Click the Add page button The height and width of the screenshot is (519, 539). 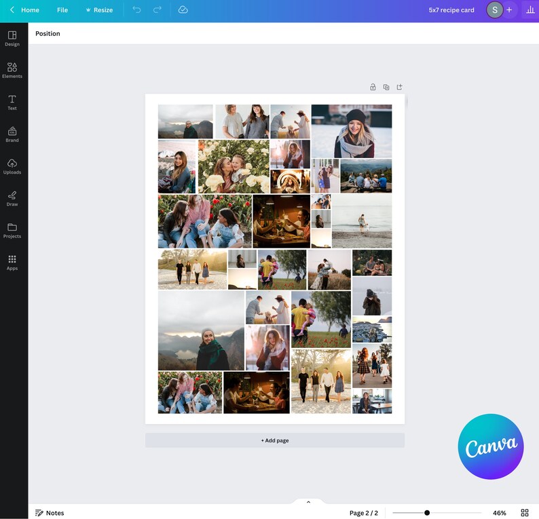[275, 440]
